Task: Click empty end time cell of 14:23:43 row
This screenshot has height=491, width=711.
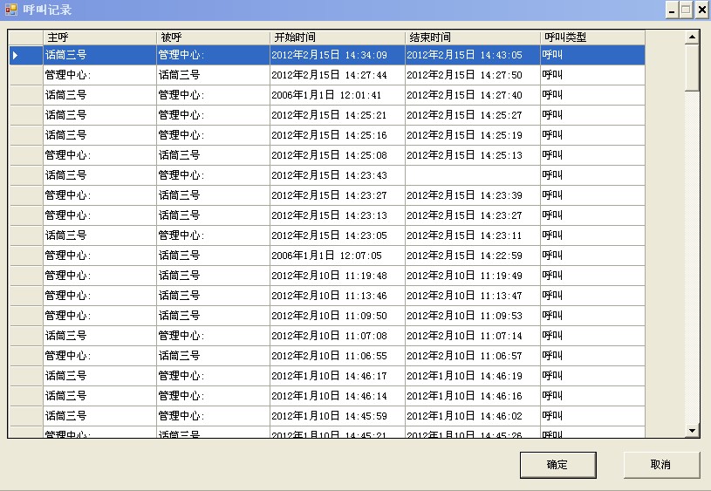Action: [472, 175]
